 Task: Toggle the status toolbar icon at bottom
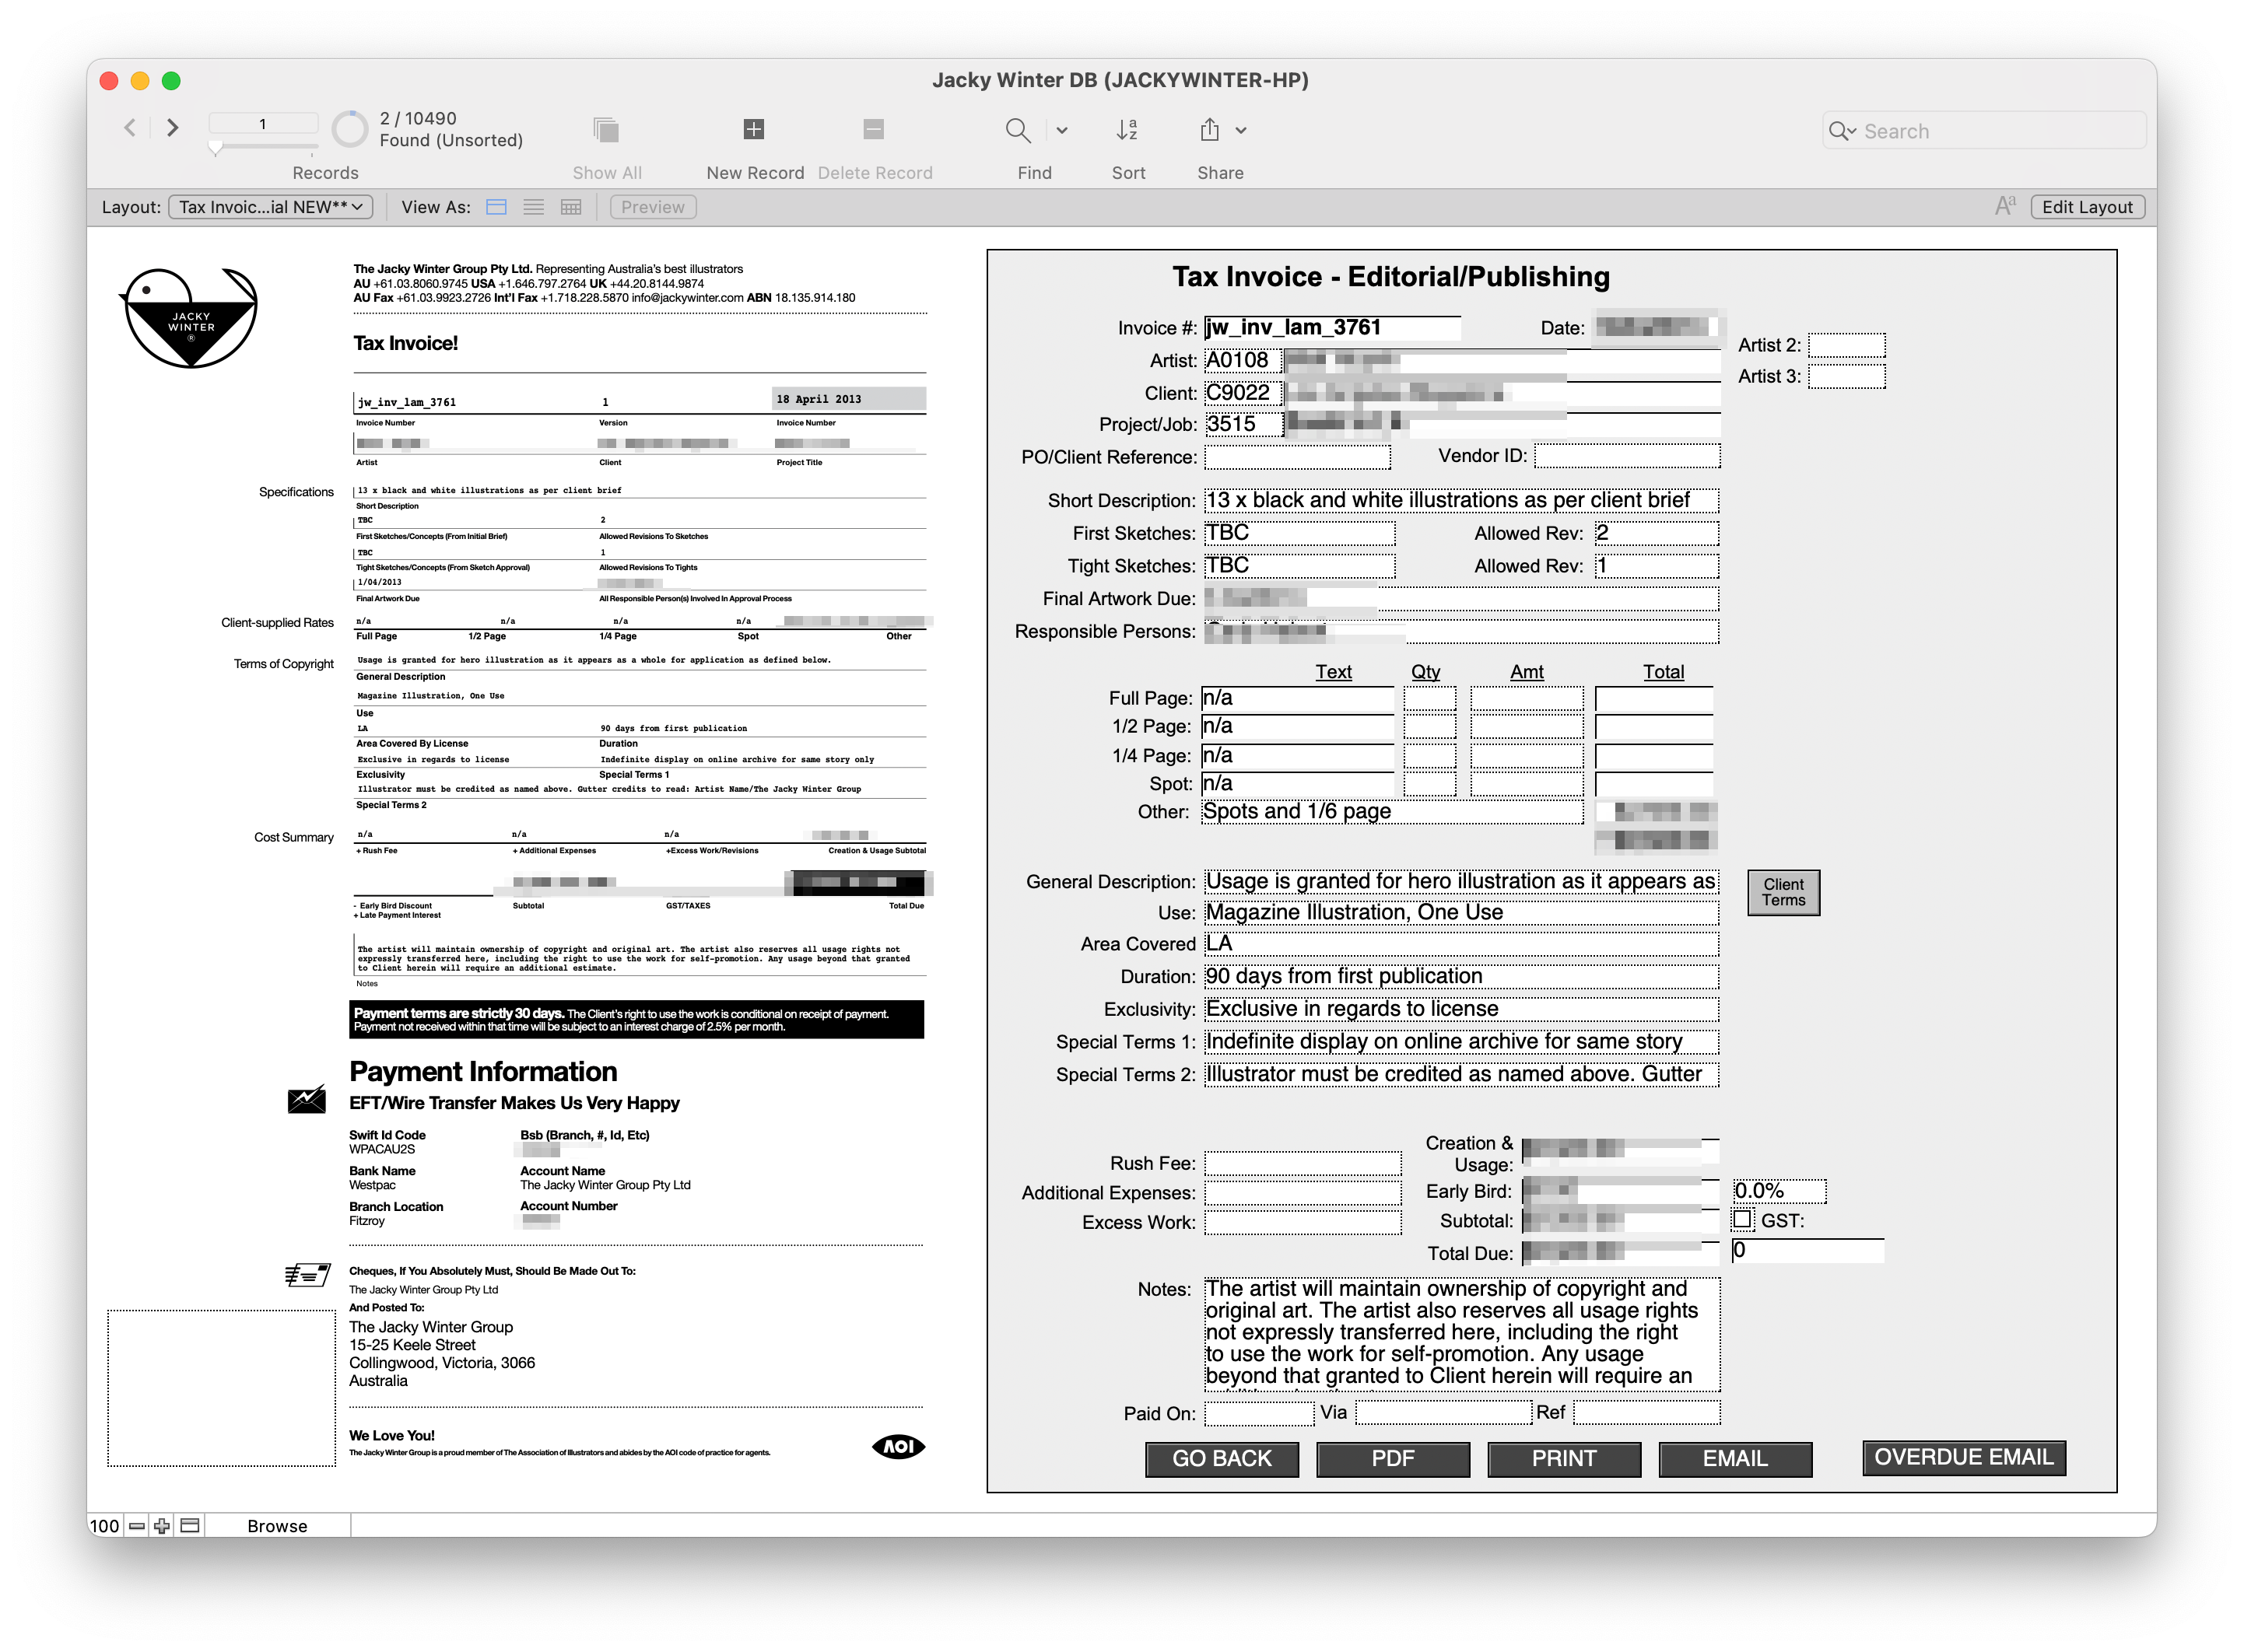[x=190, y=1526]
